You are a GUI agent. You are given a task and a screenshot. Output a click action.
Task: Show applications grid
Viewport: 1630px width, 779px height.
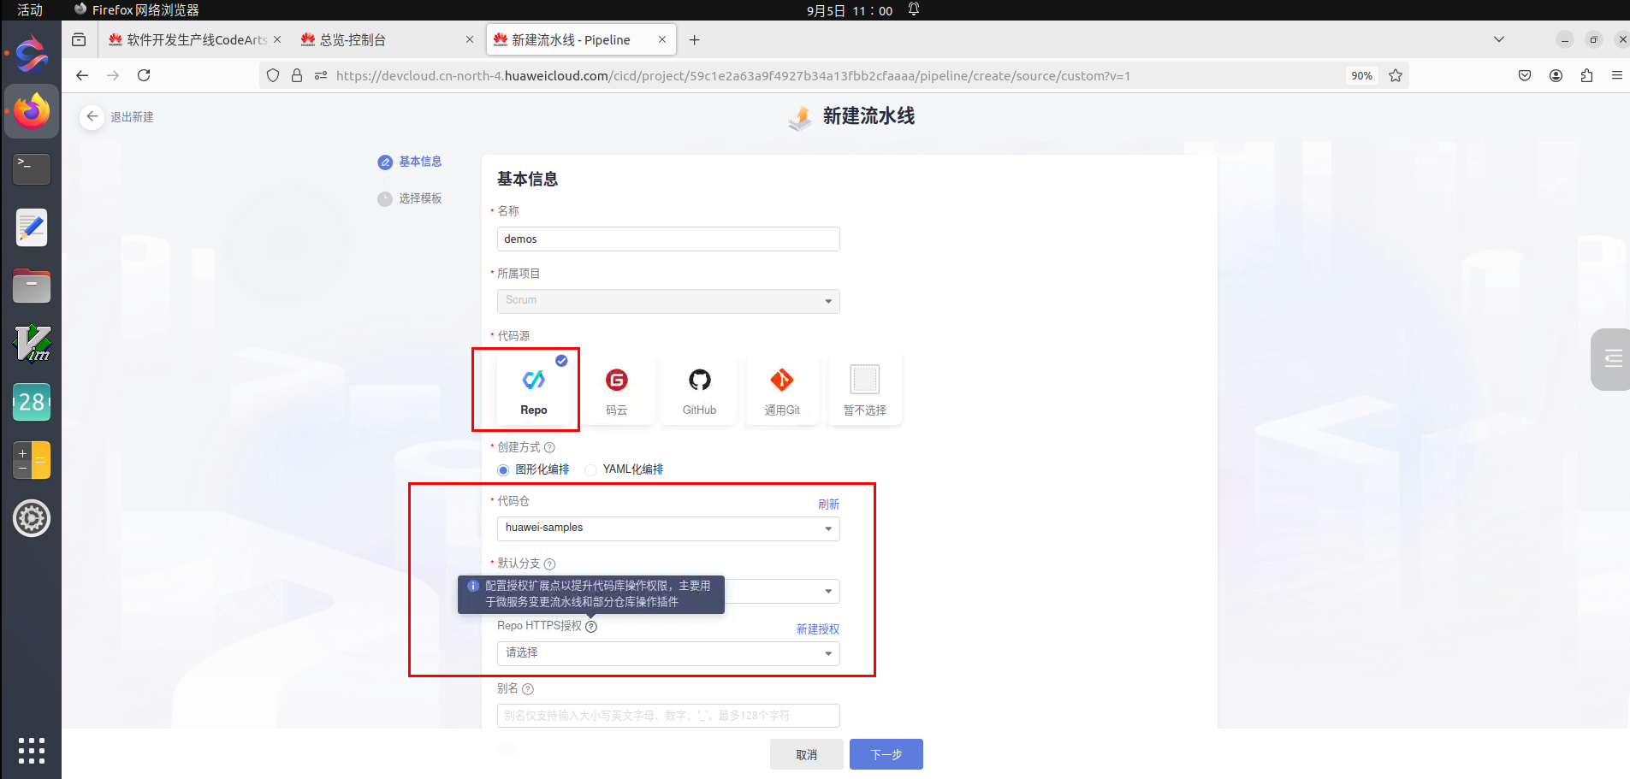point(32,750)
